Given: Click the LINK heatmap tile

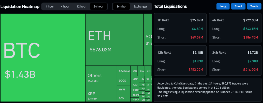Looking at the screenshot, I should tap(135, 79).
